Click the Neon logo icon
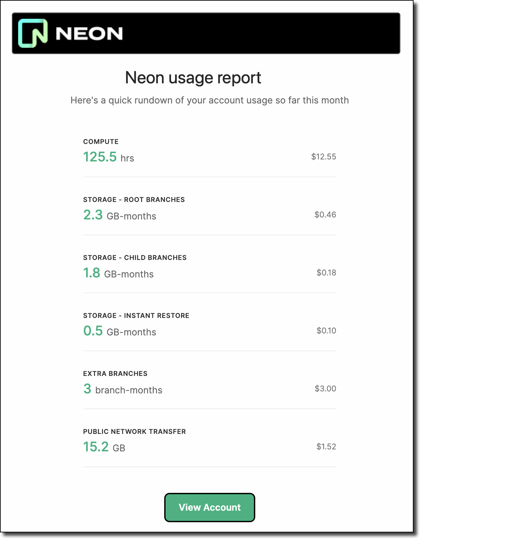Screen dimensions: 525x539 (x=32, y=33)
